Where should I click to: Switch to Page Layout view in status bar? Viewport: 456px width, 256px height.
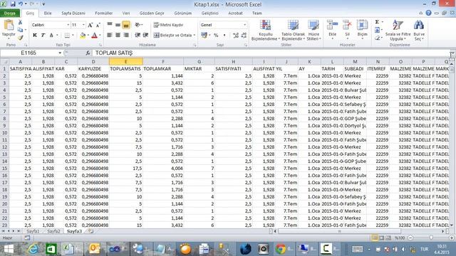pos(382,238)
